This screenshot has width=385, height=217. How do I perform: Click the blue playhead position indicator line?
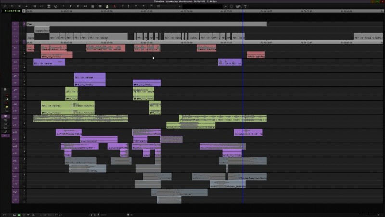243,106
